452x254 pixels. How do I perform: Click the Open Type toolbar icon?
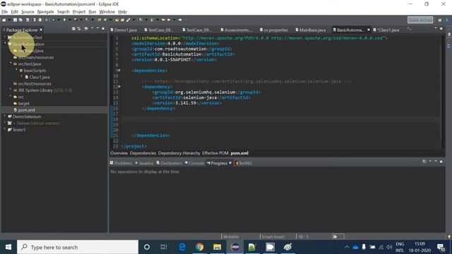117,20
